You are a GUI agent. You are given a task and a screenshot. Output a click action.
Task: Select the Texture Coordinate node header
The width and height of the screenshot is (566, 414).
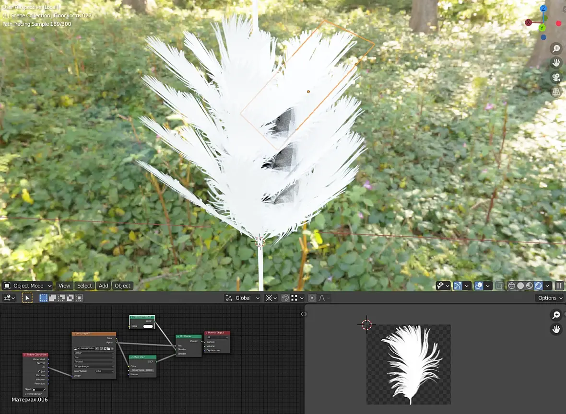click(35, 355)
